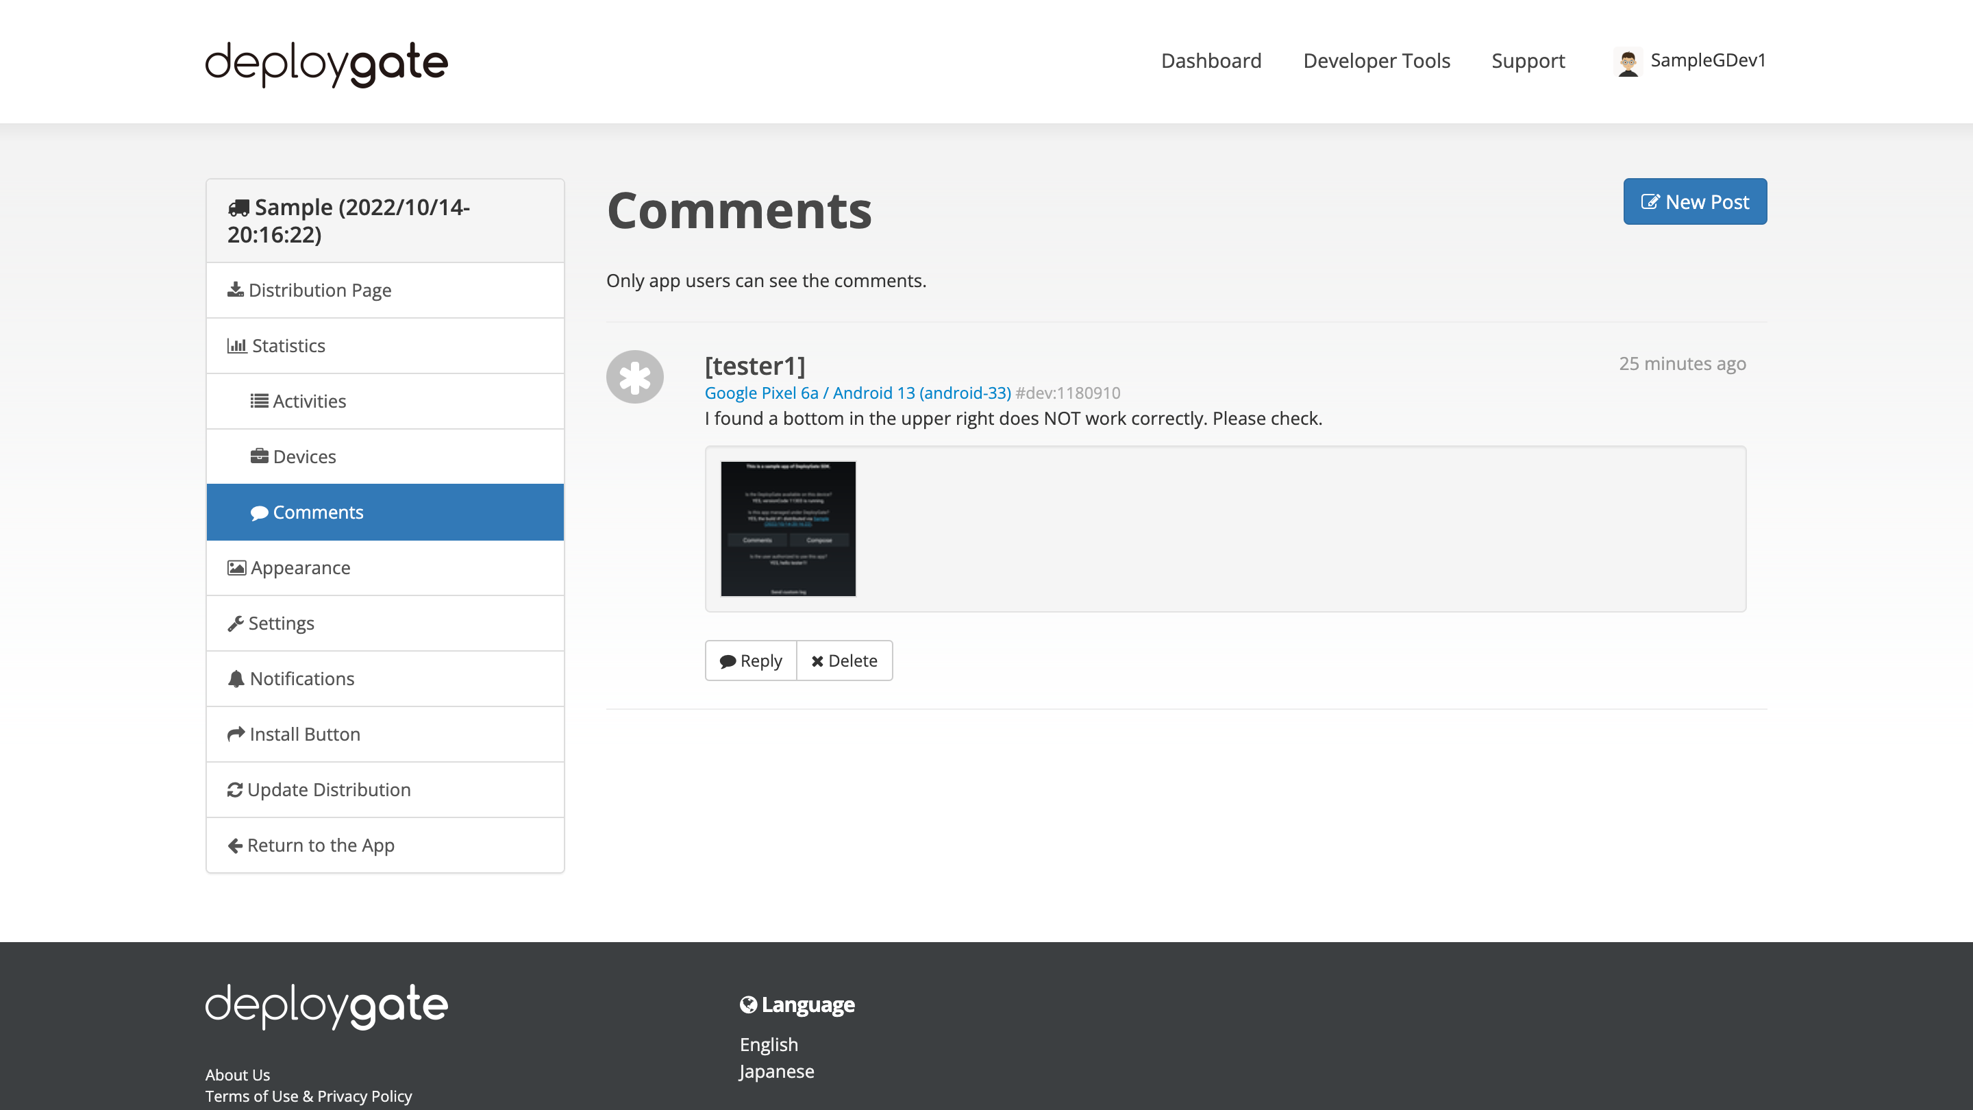Click the Comments speech-bubble icon

(x=260, y=512)
